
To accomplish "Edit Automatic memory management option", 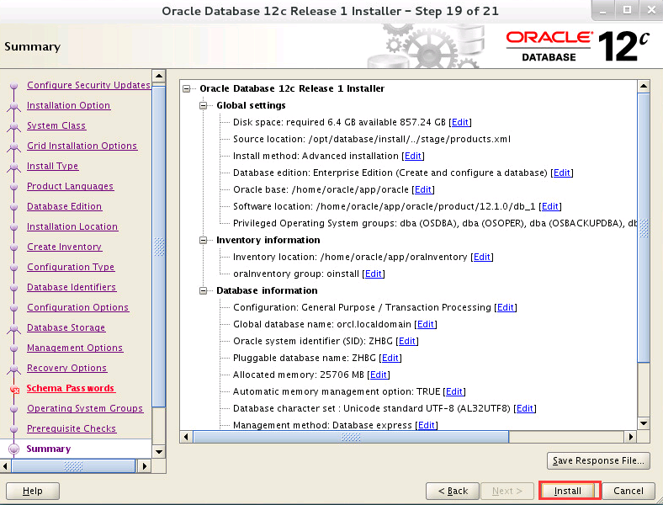I will pyautogui.click(x=454, y=391).
